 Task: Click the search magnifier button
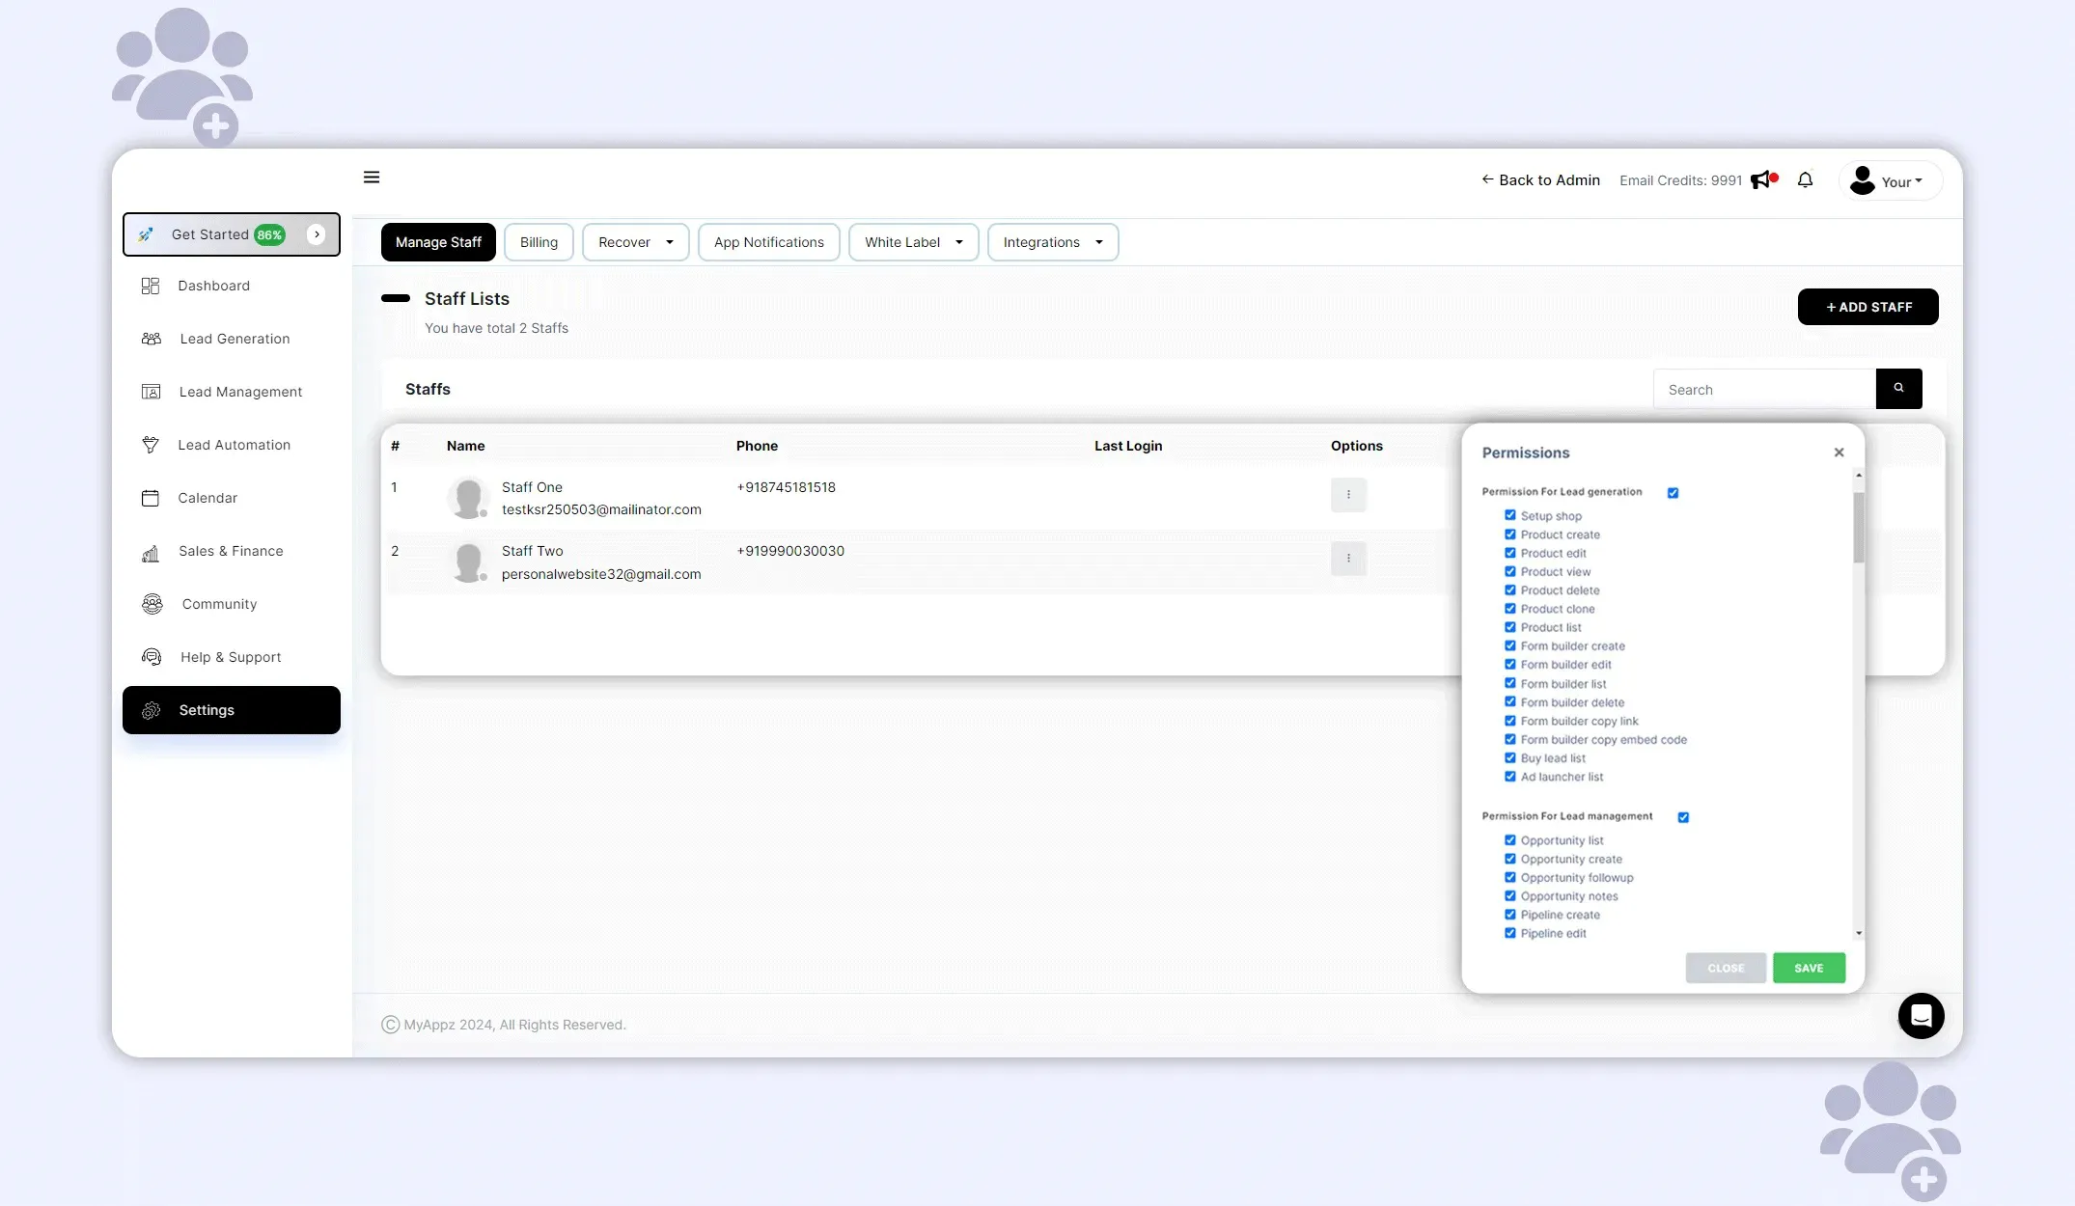coord(1898,388)
